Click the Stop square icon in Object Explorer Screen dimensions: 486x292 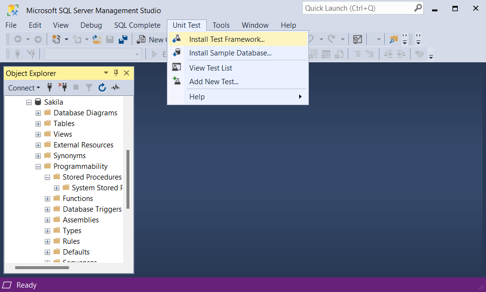(76, 88)
